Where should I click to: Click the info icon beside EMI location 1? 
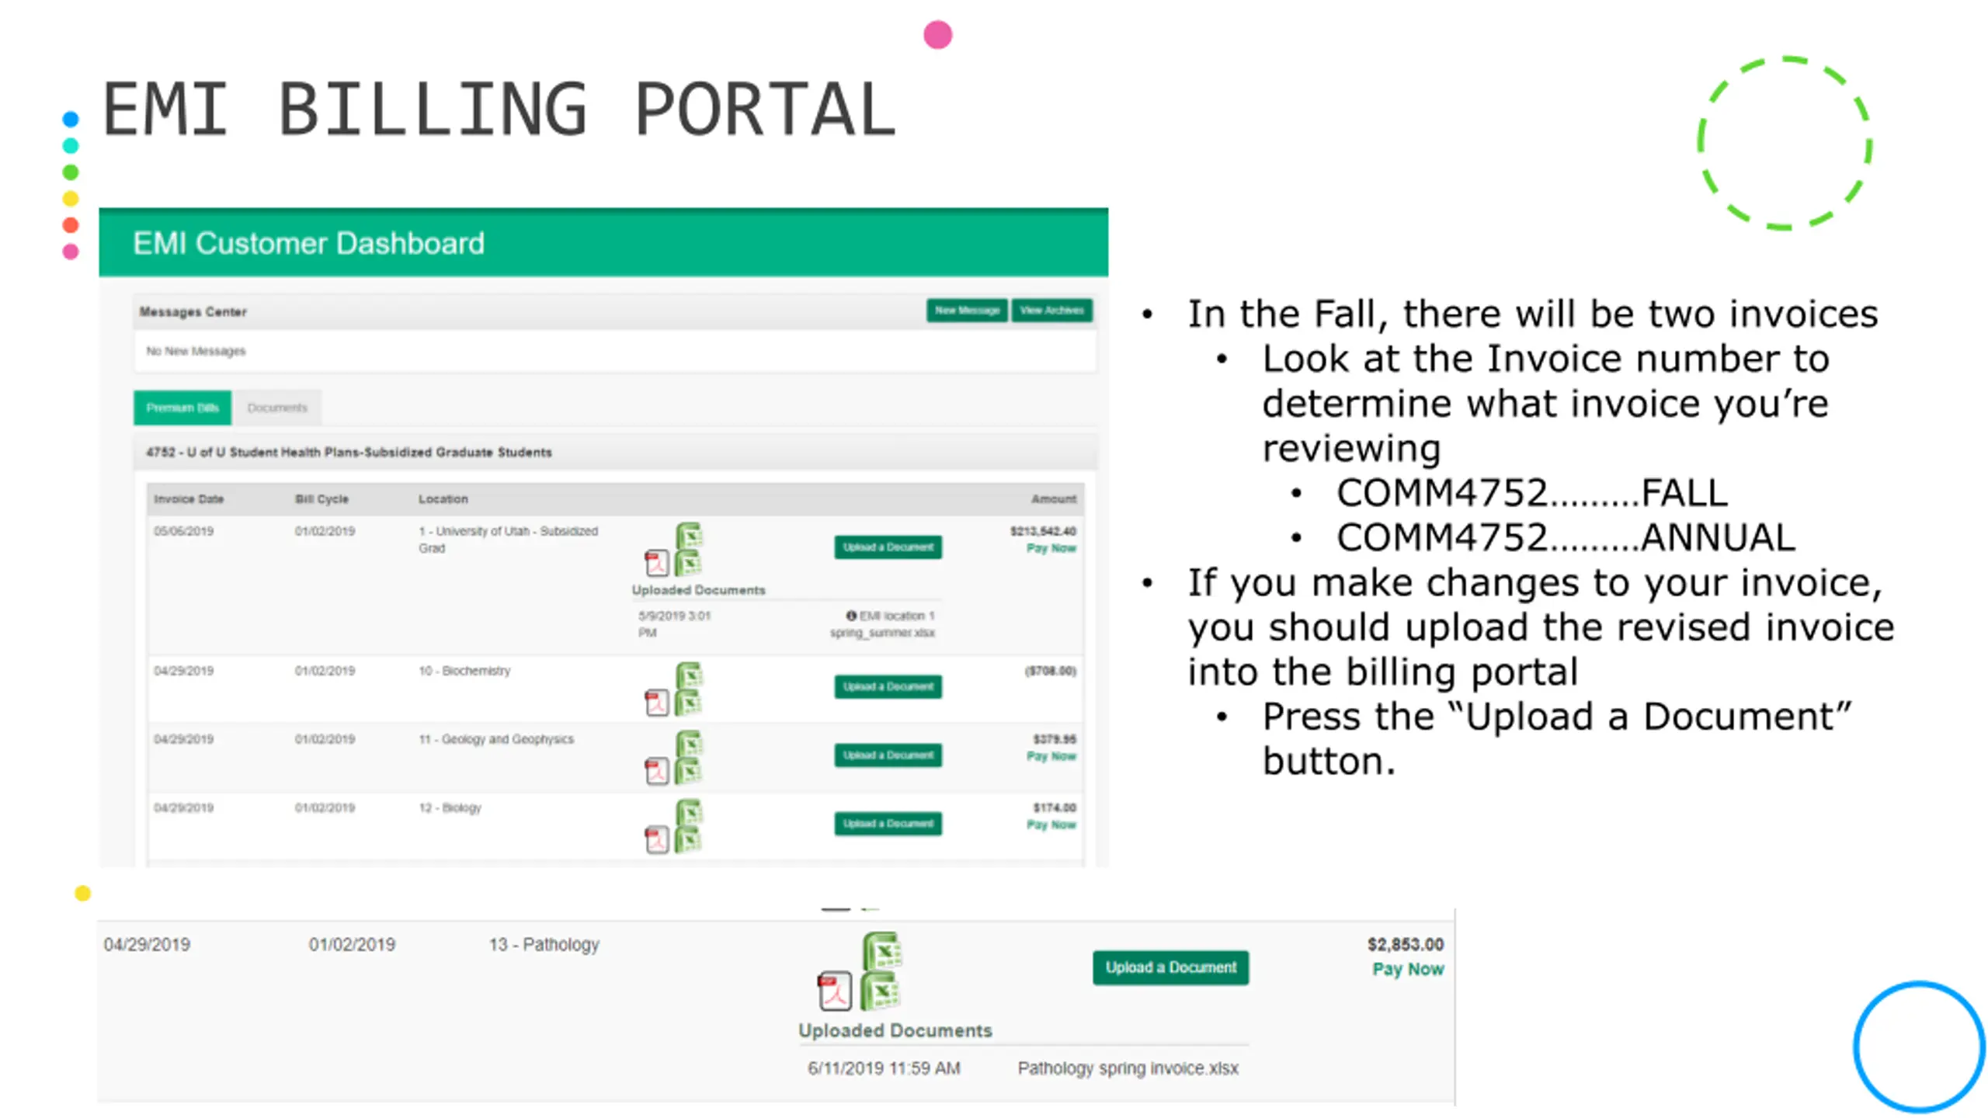[851, 616]
